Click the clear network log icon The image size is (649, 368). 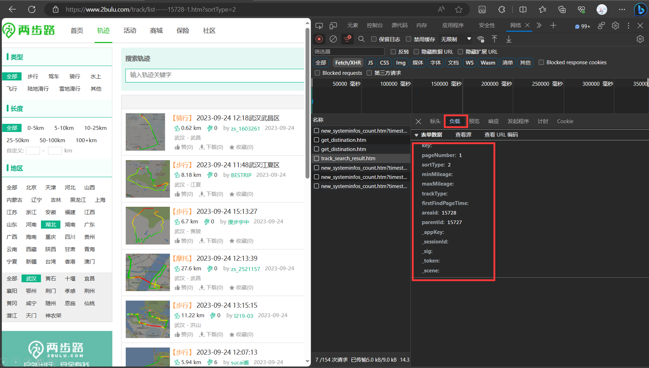coord(333,39)
